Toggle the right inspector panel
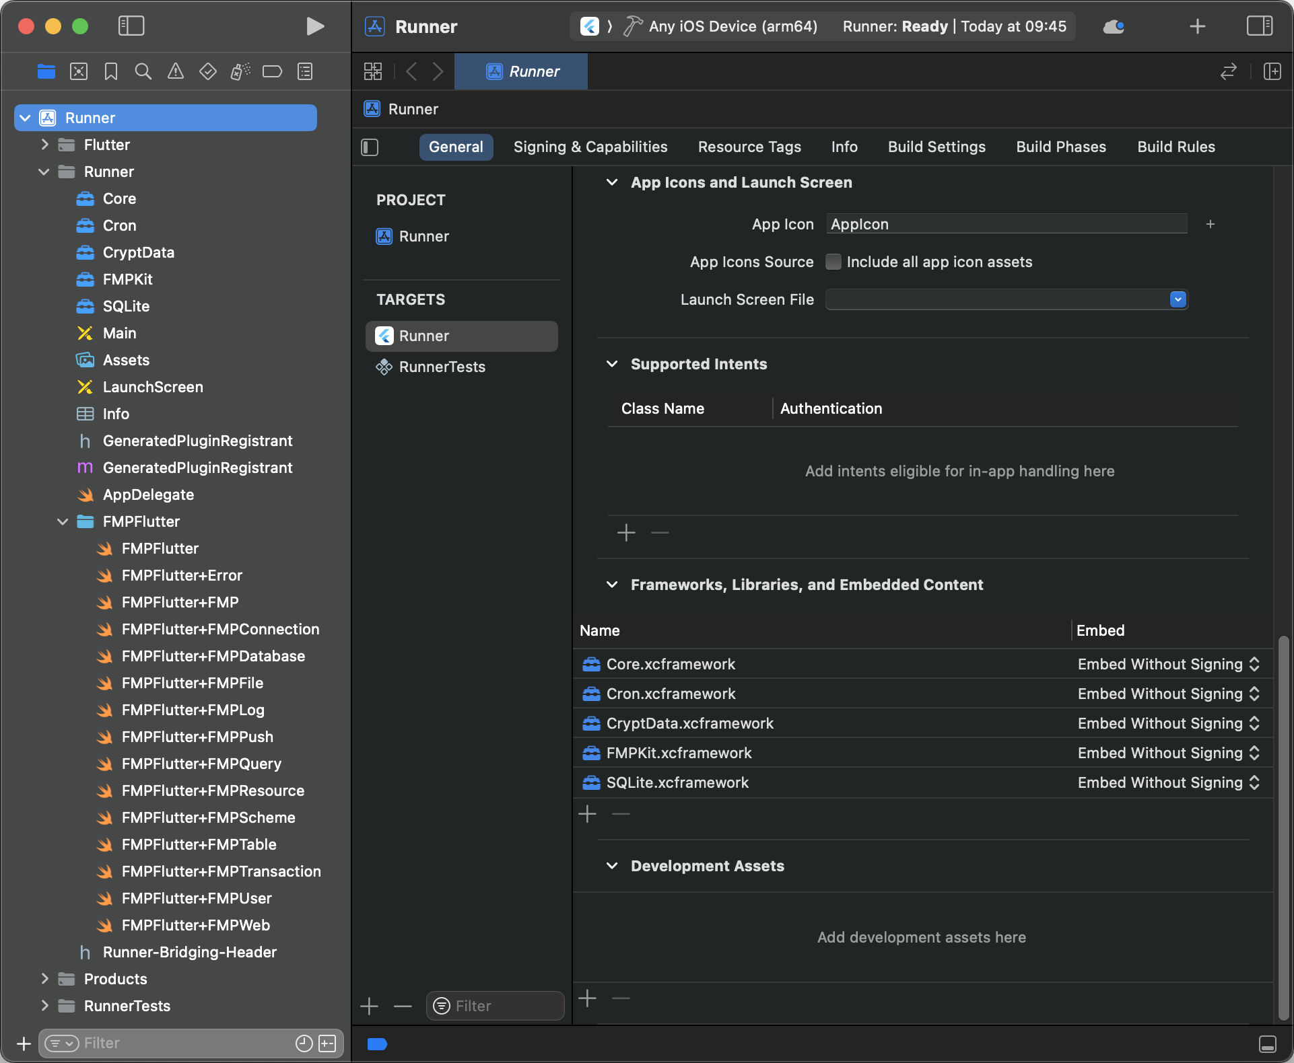Viewport: 1294px width, 1063px height. coord(1259,26)
